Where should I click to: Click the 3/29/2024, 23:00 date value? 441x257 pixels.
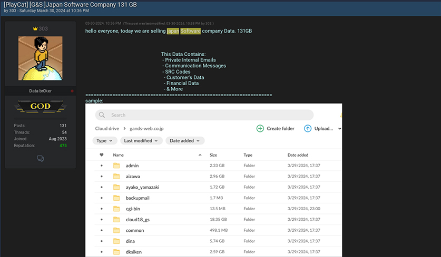click(x=304, y=209)
